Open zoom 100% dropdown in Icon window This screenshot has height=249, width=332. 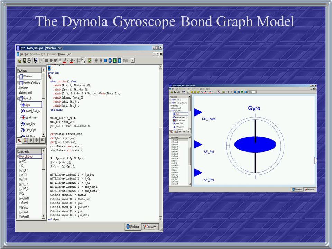click(x=255, y=92)
